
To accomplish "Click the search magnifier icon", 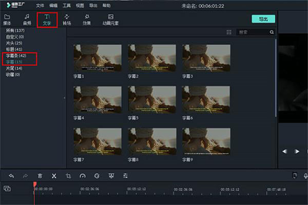I will click(x=272, y=32).
